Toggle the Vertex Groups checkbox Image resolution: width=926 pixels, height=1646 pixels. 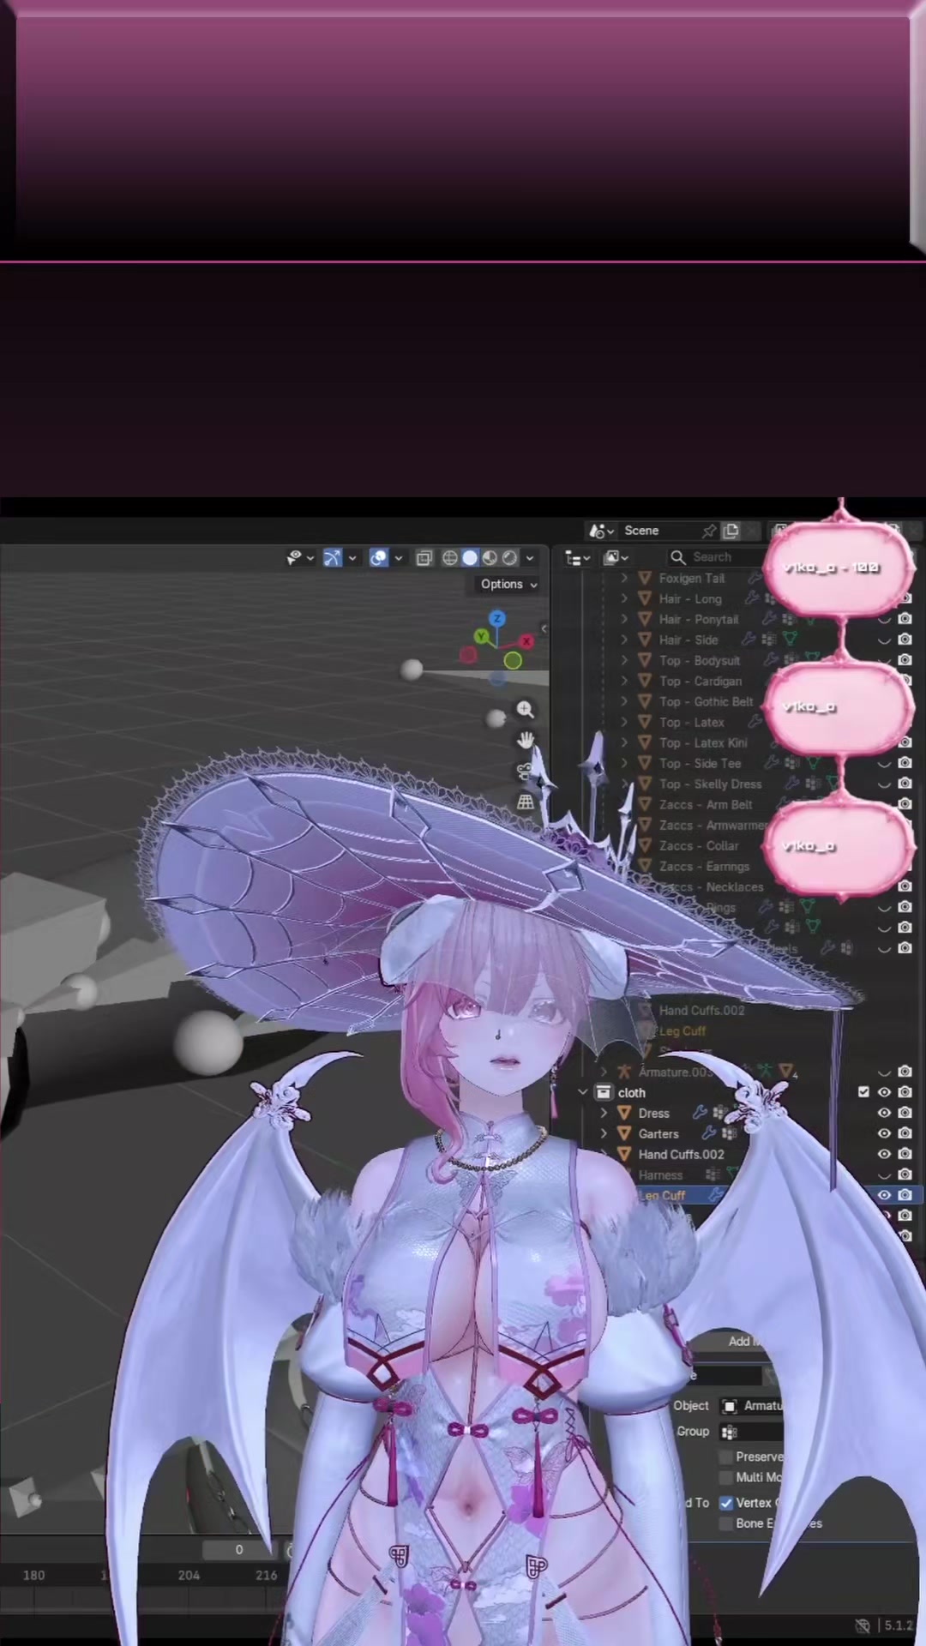(x=726, y=1503)
